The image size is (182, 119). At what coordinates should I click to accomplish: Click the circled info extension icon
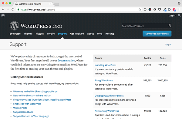pos(145,9)
